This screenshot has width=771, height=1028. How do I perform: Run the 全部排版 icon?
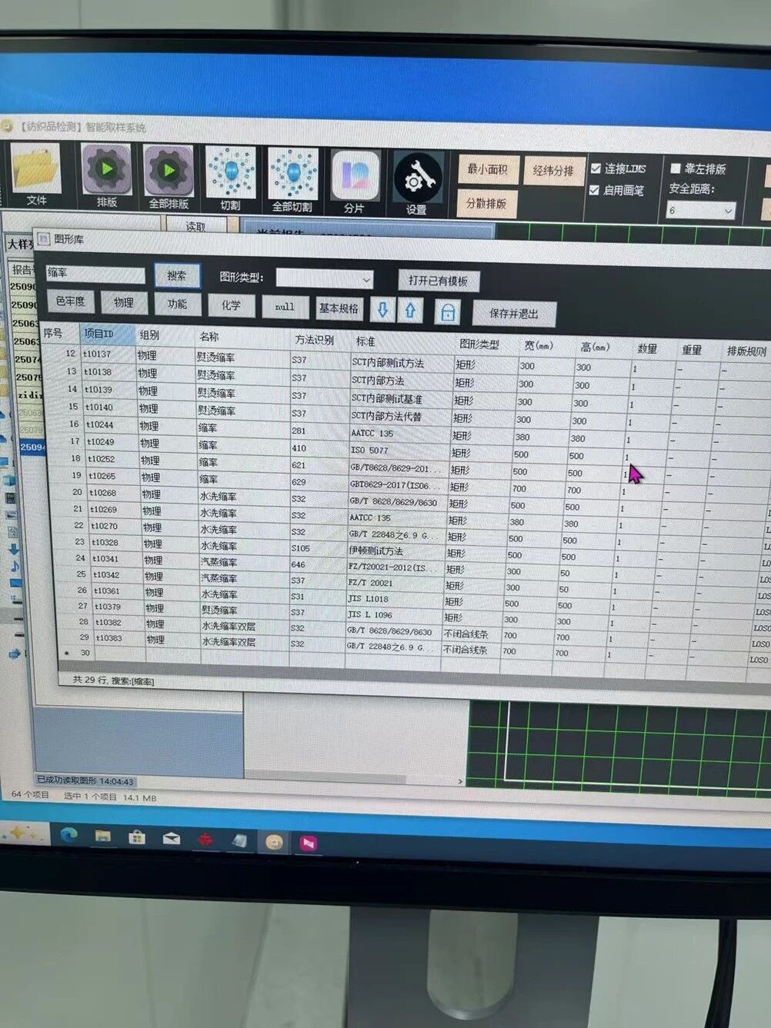[x=169, y=171]
